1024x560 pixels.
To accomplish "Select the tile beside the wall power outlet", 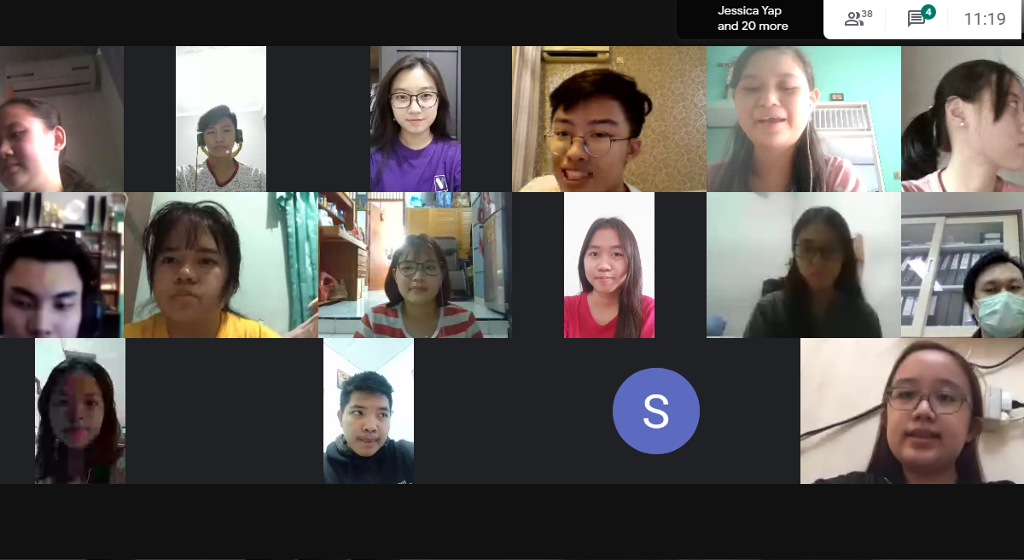I will [x=912, y=411].
